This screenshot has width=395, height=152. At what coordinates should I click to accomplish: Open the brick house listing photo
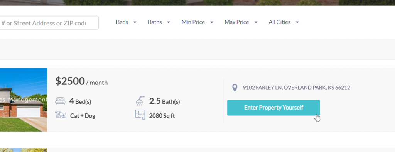pos(24,100)
